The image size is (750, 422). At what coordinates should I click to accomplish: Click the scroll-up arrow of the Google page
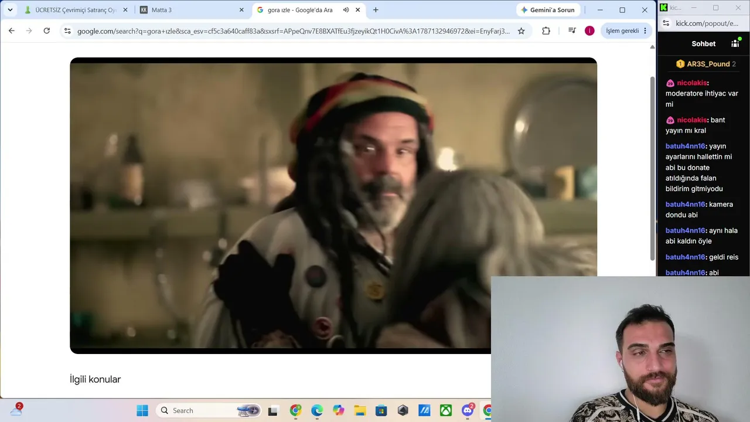(x=653, y=47)
